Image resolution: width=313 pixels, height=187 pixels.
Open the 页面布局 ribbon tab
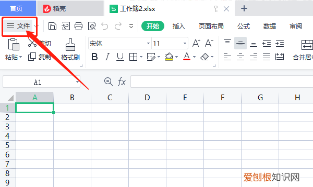coord(211,26)
